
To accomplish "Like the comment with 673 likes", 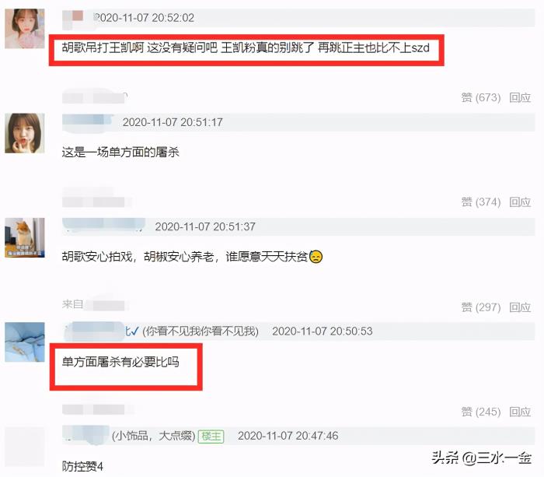I will pyautogui.click(x=480, y=97).
